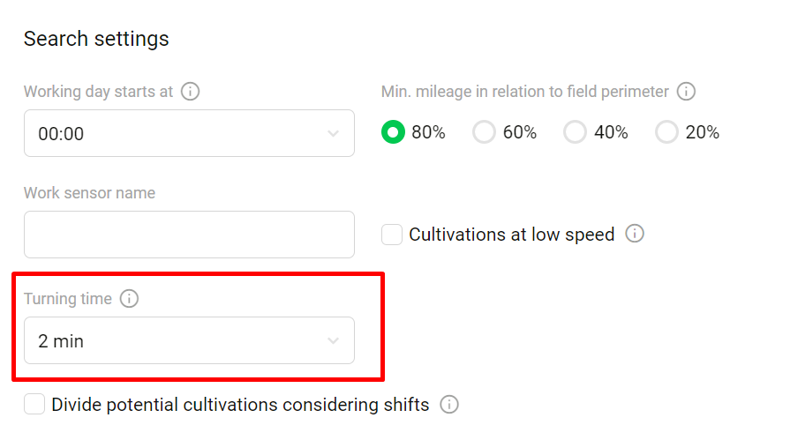This screenshot has height=440, width=798.
Task: Click info icon next to Divide potential cultivations
Action: tap(449, 406)
